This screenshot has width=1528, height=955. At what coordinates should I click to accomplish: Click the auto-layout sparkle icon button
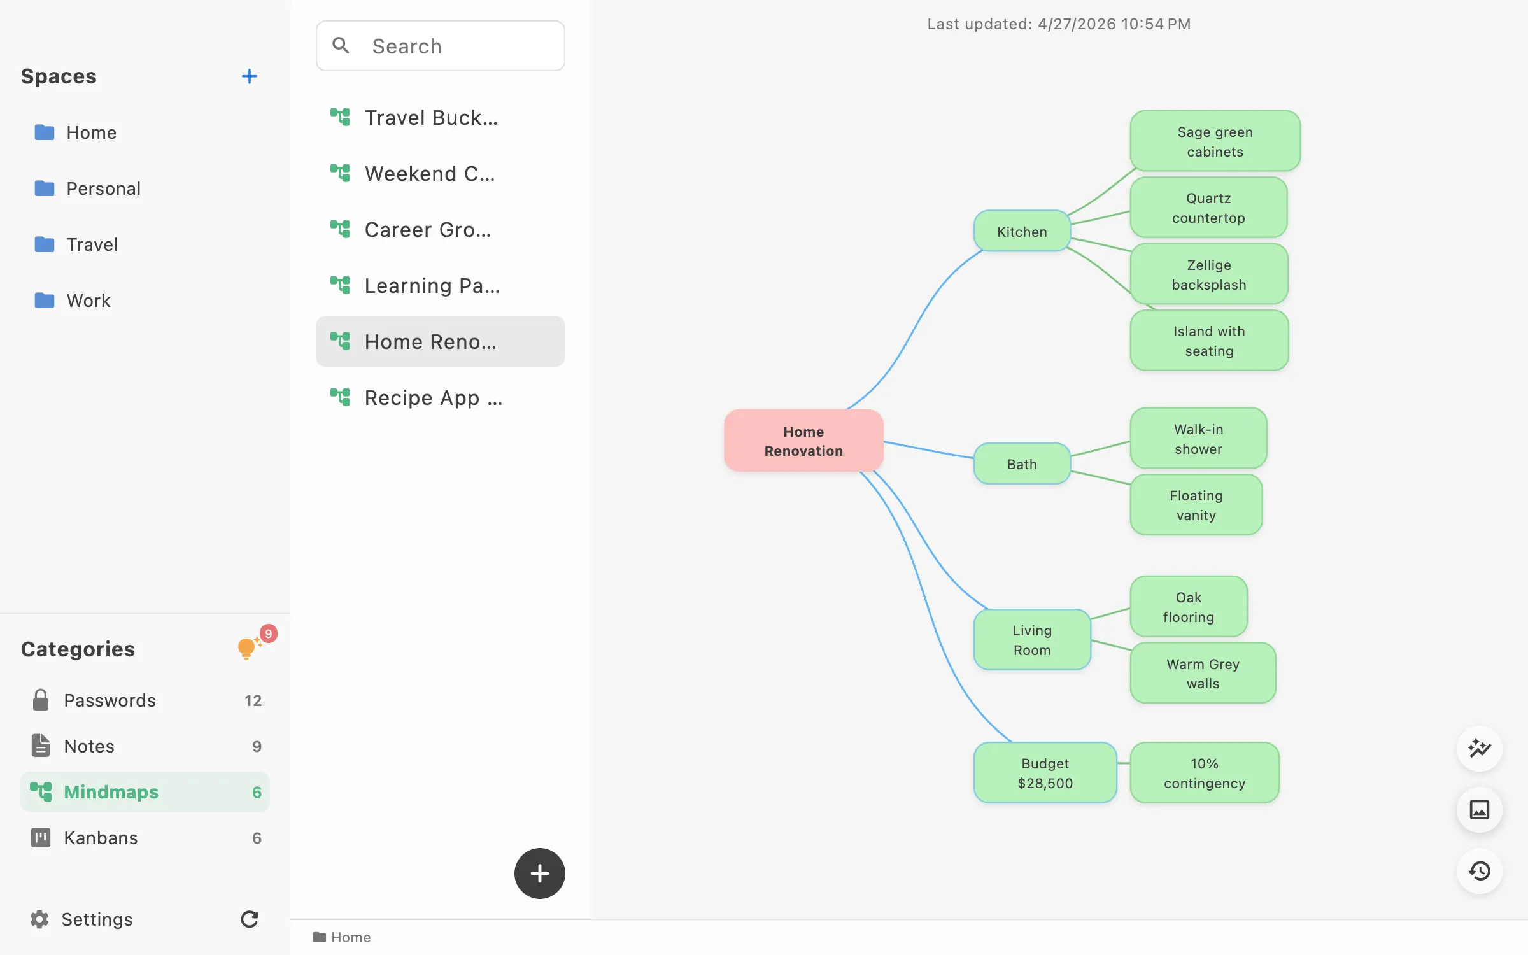click(x=1480, y=748)
